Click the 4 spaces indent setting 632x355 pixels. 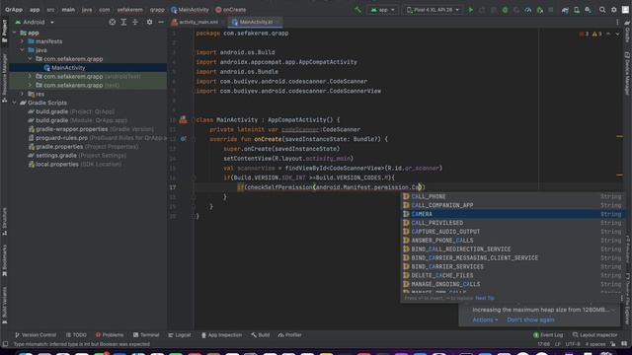click(595, 344)
